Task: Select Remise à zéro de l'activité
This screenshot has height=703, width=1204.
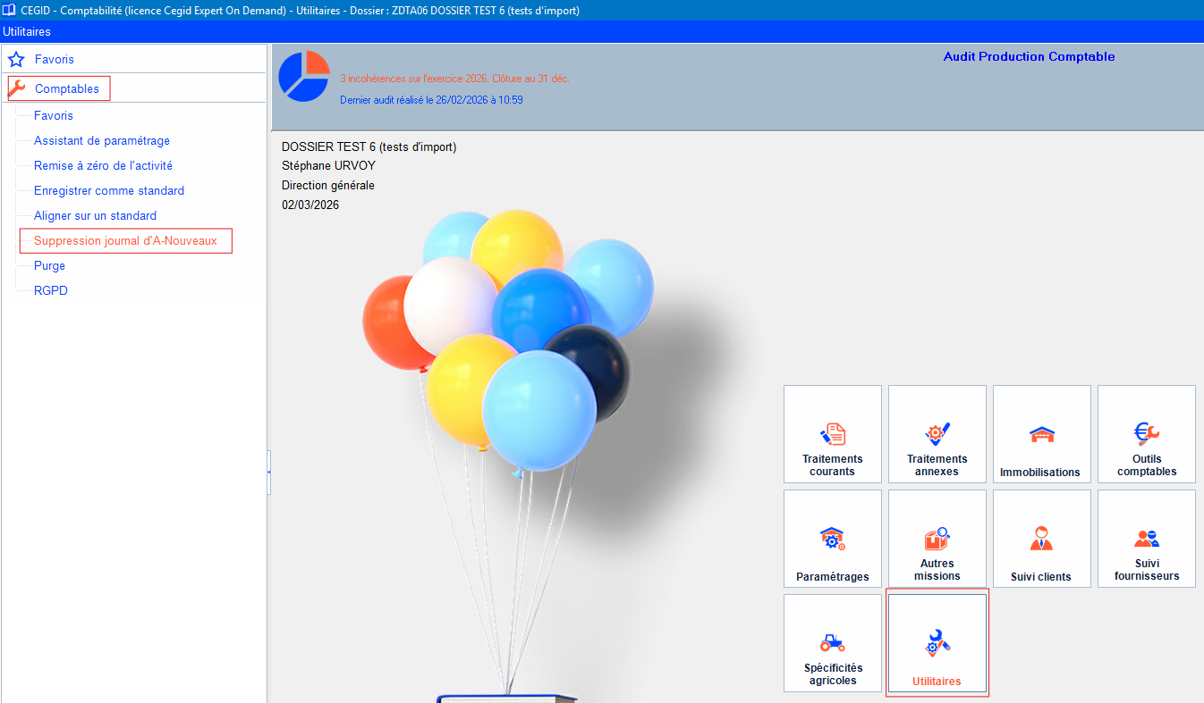Action: click(x=103, y=165)
